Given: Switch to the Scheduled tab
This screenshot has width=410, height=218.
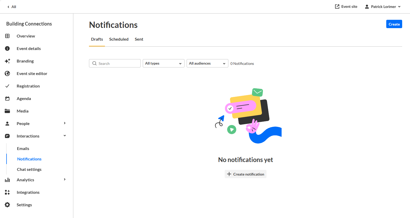Looking at the screenshot, I should click(119, 39).
